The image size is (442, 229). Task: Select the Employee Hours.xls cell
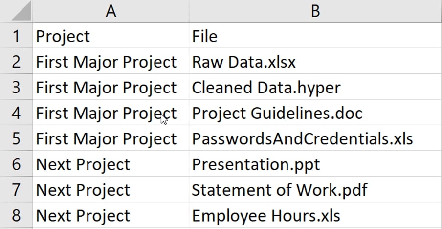click(x=315, y=215)
